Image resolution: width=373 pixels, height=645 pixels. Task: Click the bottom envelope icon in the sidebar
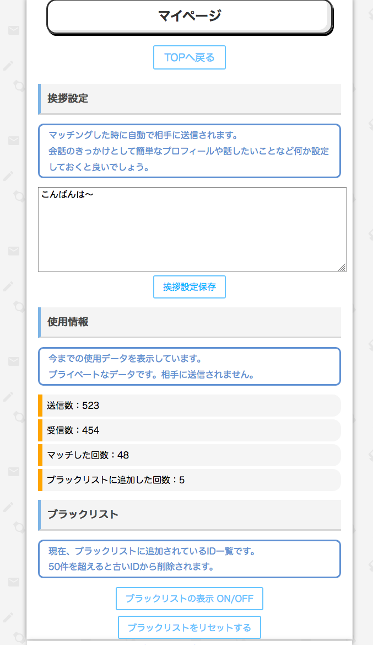pos(14,581)
